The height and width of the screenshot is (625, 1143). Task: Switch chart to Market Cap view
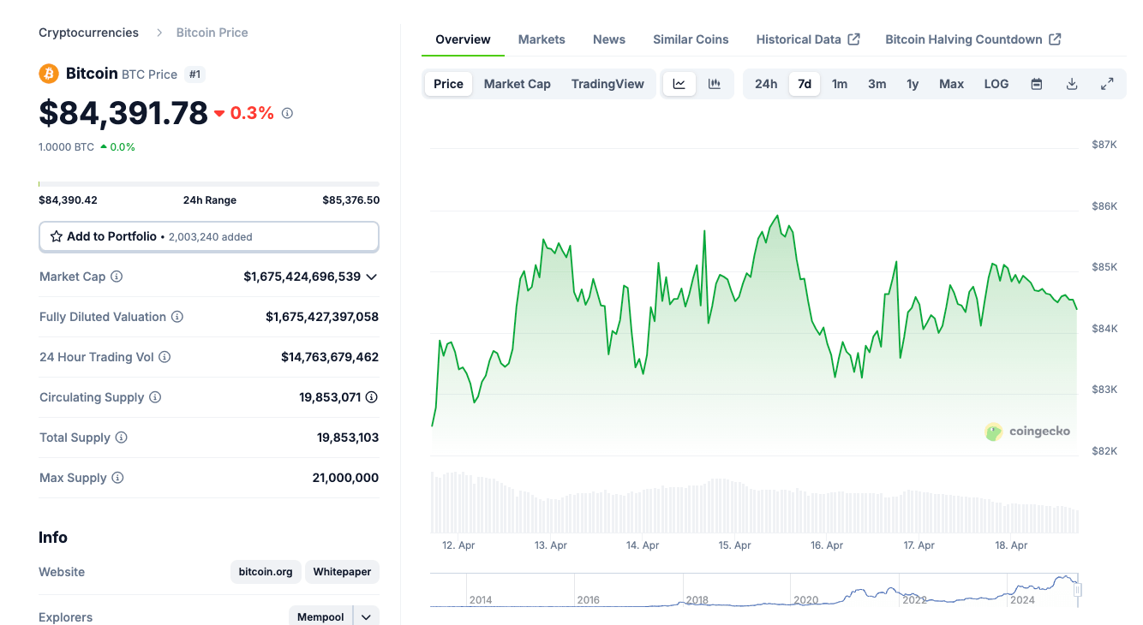point(517,83)
